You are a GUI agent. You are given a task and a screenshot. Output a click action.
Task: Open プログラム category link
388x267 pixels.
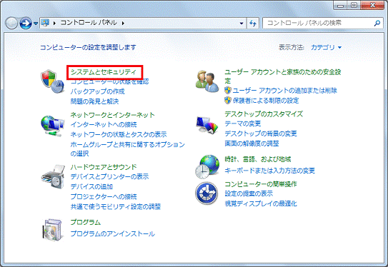[x=85, y=222]
